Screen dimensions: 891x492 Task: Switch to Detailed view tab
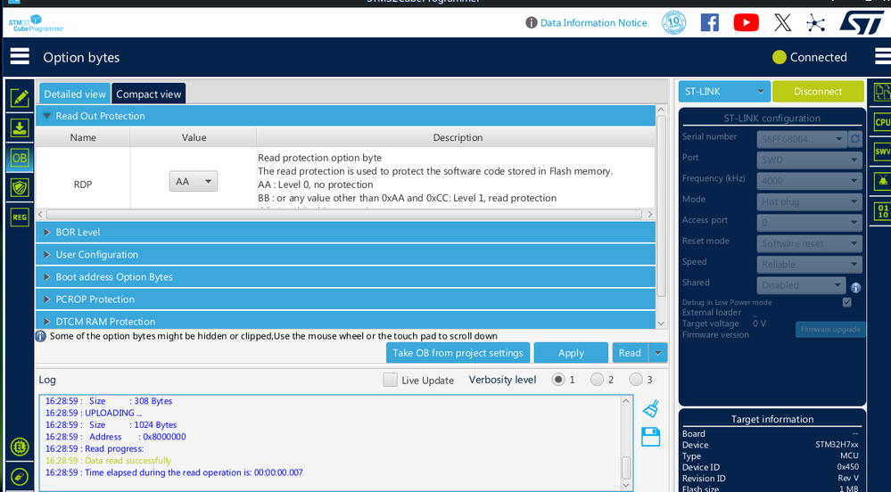pos(75,94)
